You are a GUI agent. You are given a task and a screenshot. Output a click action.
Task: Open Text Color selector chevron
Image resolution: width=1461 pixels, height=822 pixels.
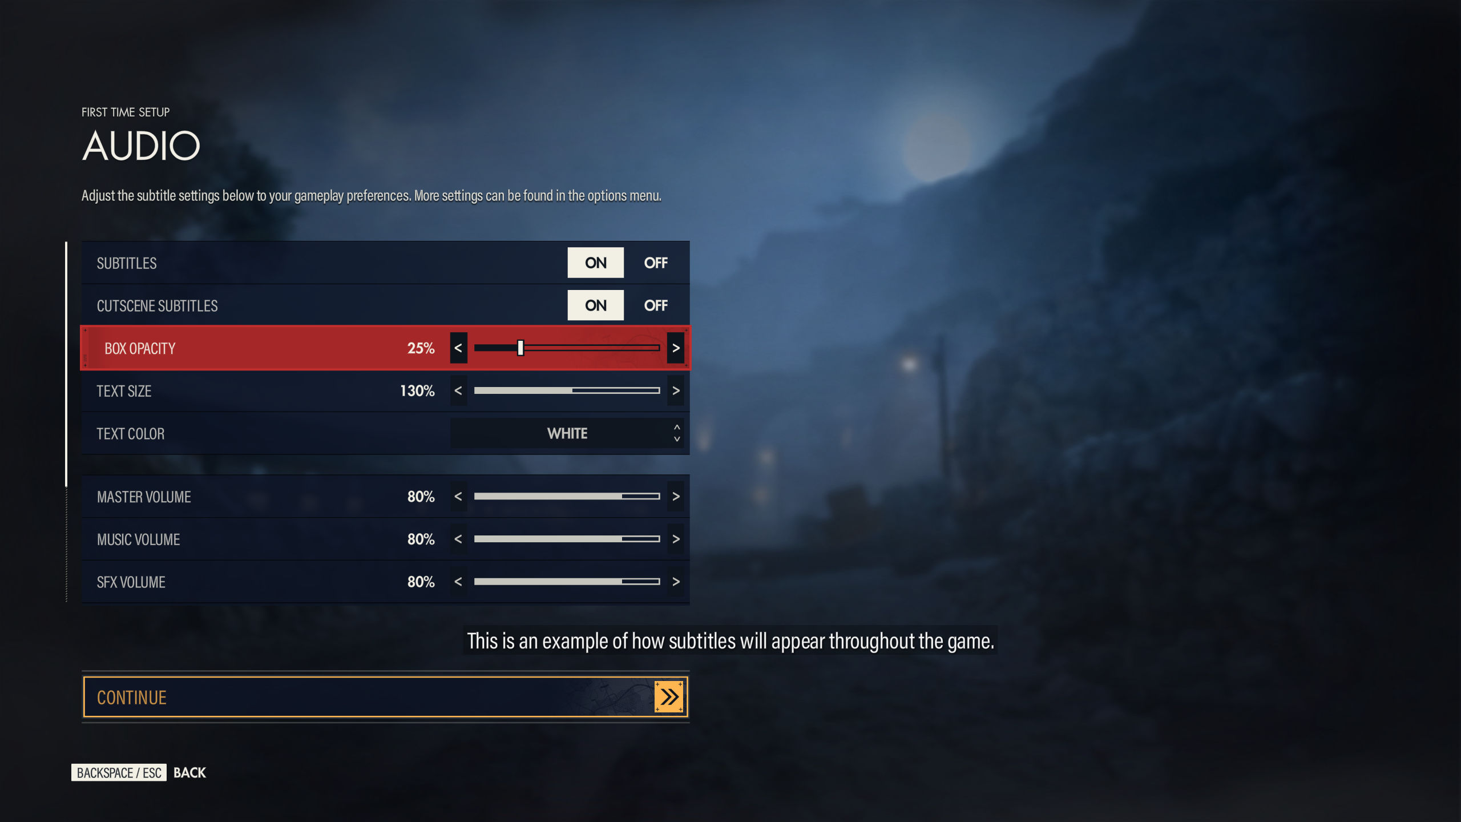pos(676,433)
